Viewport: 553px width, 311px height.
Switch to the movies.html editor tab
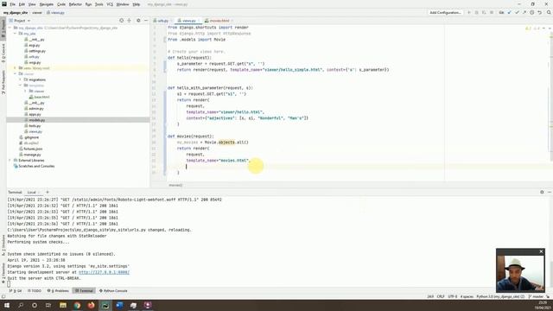pos(219,21)
